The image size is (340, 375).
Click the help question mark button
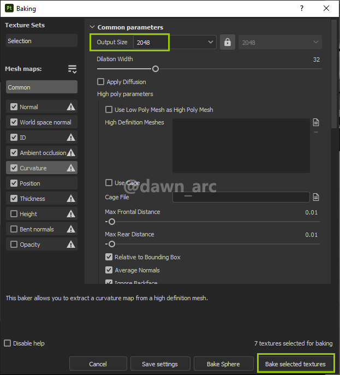[302, 8]
